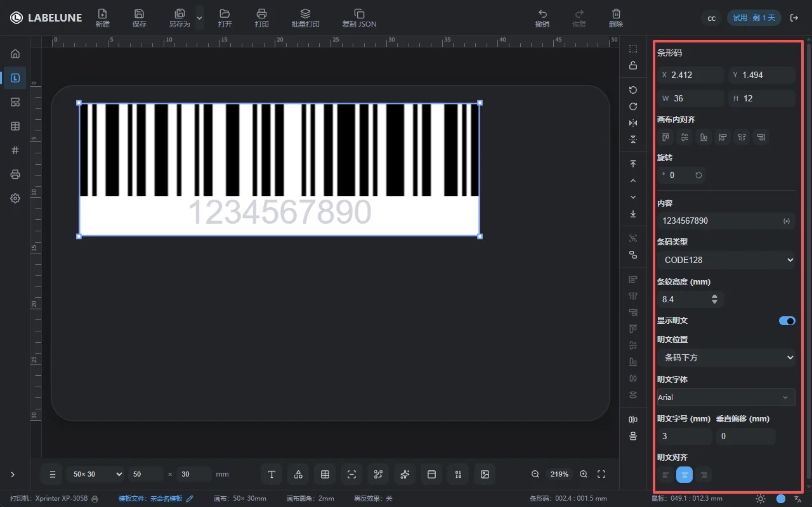Reset the rotation angle to default
Image resolution: width=812 pixels, height=507 pixels.
[x=698, y=175]
